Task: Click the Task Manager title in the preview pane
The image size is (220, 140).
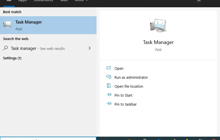Action: coord(158,42)
